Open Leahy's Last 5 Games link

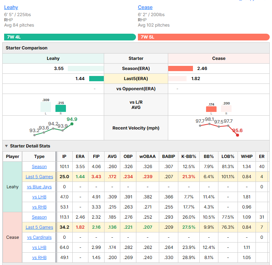[39, 177]
